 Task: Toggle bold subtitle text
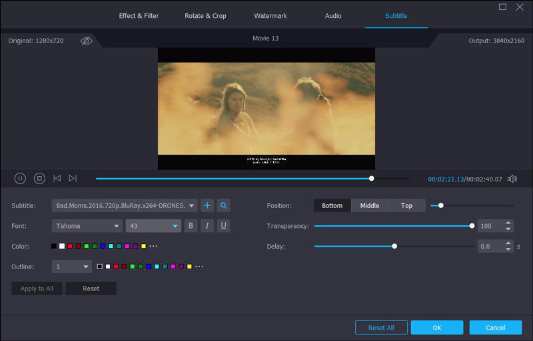click(x=191, y=226)
